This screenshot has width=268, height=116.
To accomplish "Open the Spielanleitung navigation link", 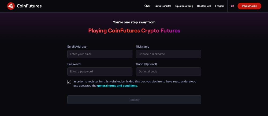I will 184,6.
